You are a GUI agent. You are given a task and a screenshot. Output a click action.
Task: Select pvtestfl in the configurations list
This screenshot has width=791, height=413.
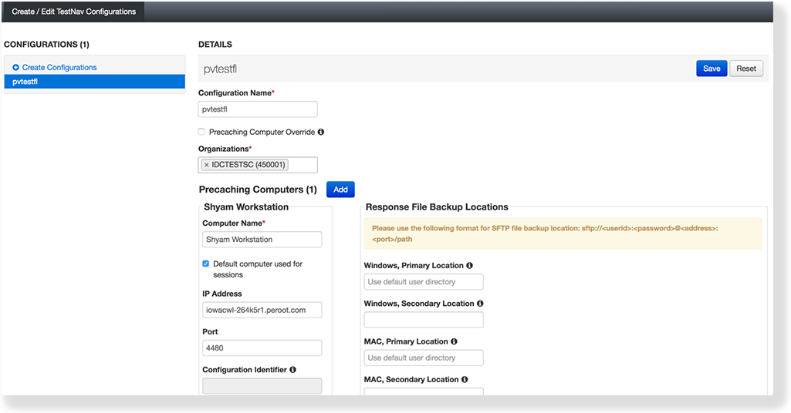(94, 82)
